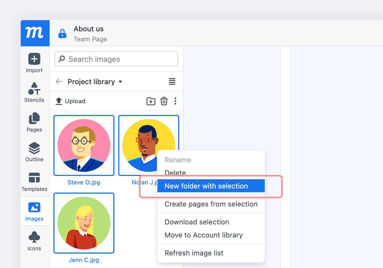
Task: Select the Steve O.jpg thumbnail
Action: tap(84, 145)
